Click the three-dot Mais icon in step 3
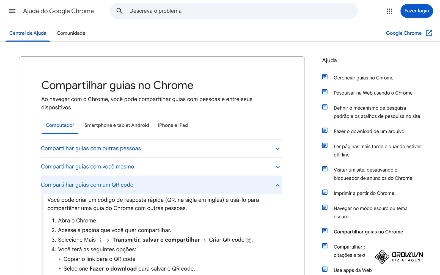 pyautogui.click(x=100, y=240)
